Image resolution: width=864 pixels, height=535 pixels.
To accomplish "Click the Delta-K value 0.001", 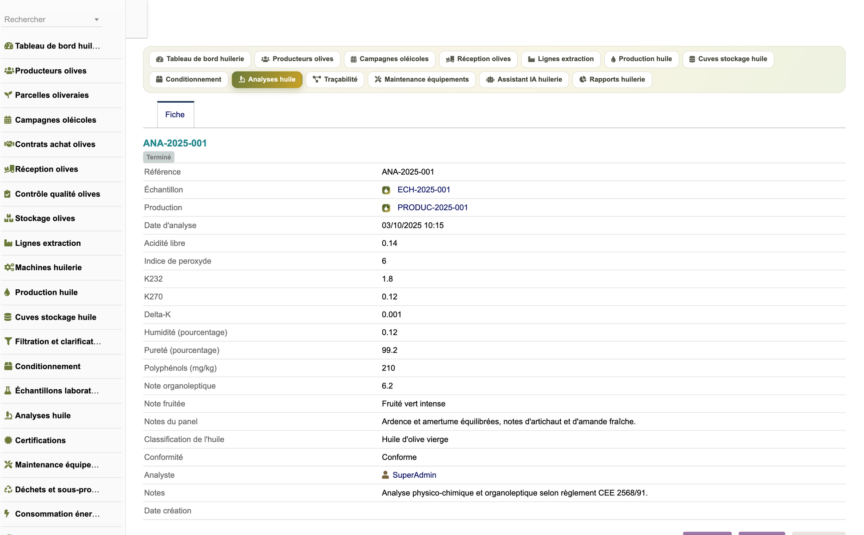I will [x=391, y=315].
